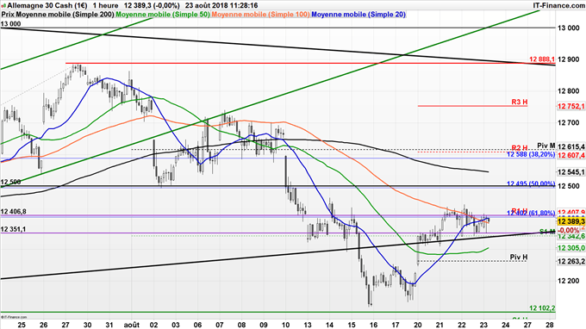Image resolution: width=586 pixels, height=329 pixels.
Task: Click the 12 389,3 (-0,00%) price in header
Action: click(x=152, y=6)
